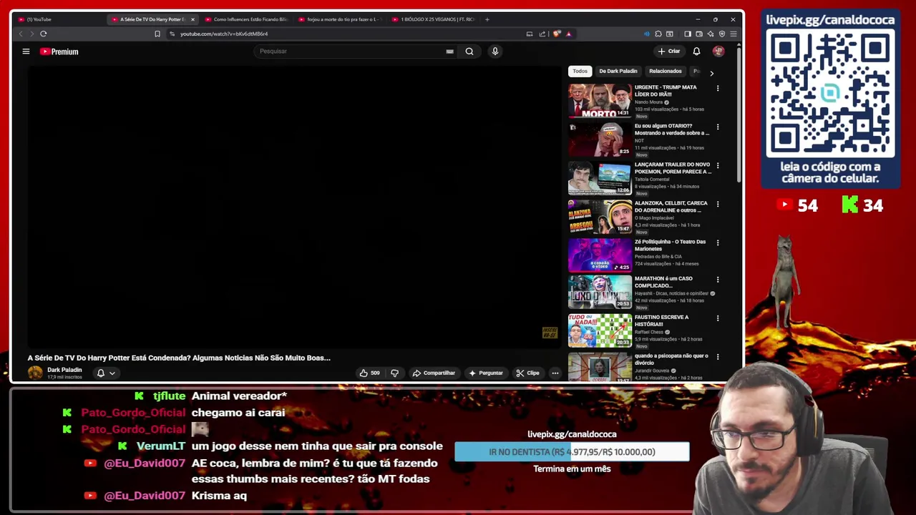Open a new browser tab
The image size is (916, 515).
coord(487,19)
